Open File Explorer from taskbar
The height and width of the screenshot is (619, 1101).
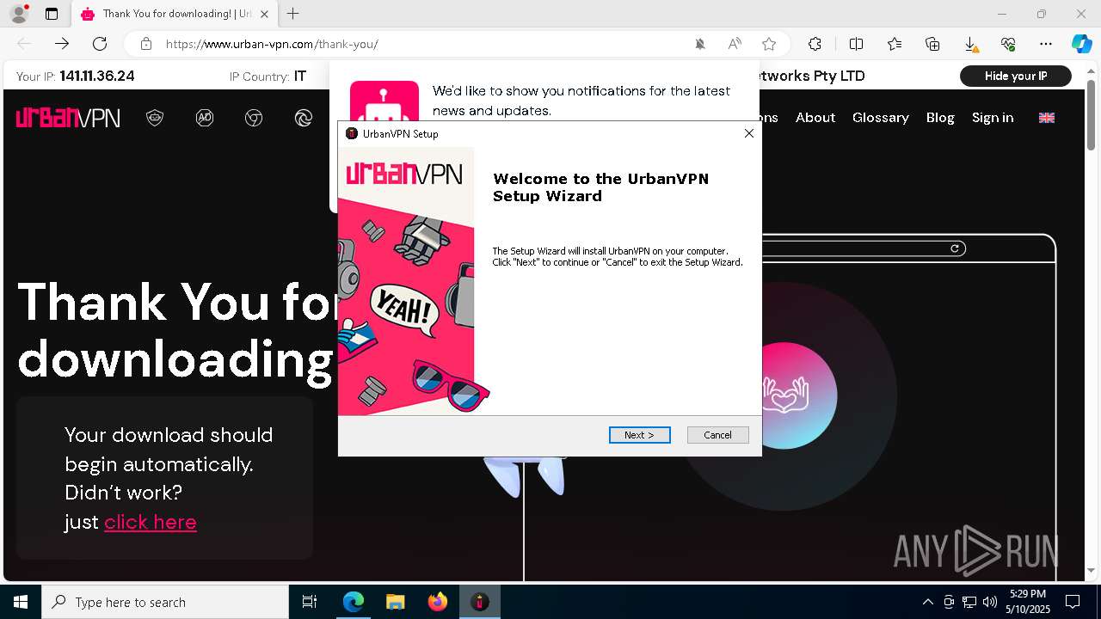click(x=395, y=602)
